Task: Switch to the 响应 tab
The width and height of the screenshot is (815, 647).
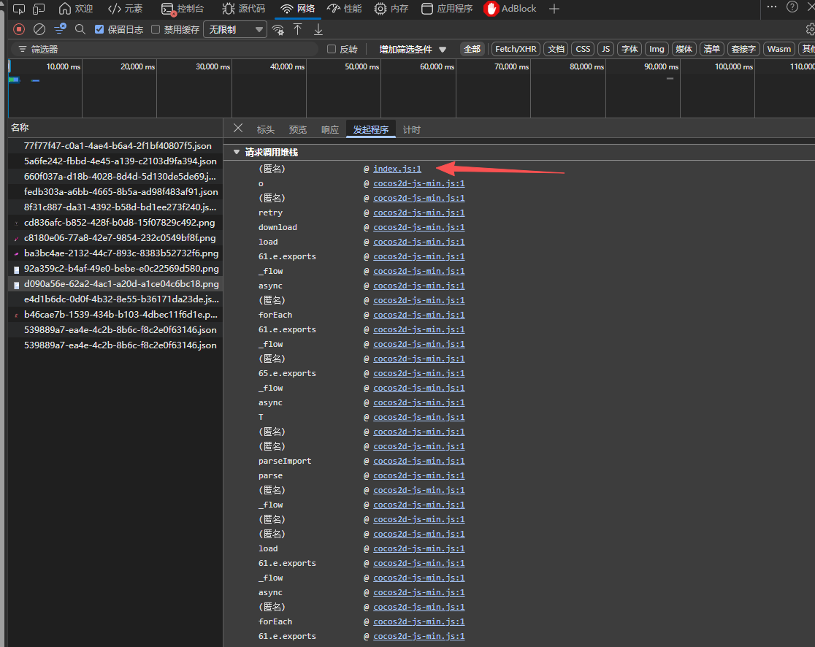Action: pos(330,129)
